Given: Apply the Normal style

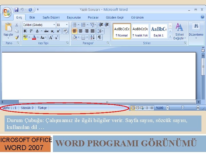Looking at the screenshot, I should (122, 31).
